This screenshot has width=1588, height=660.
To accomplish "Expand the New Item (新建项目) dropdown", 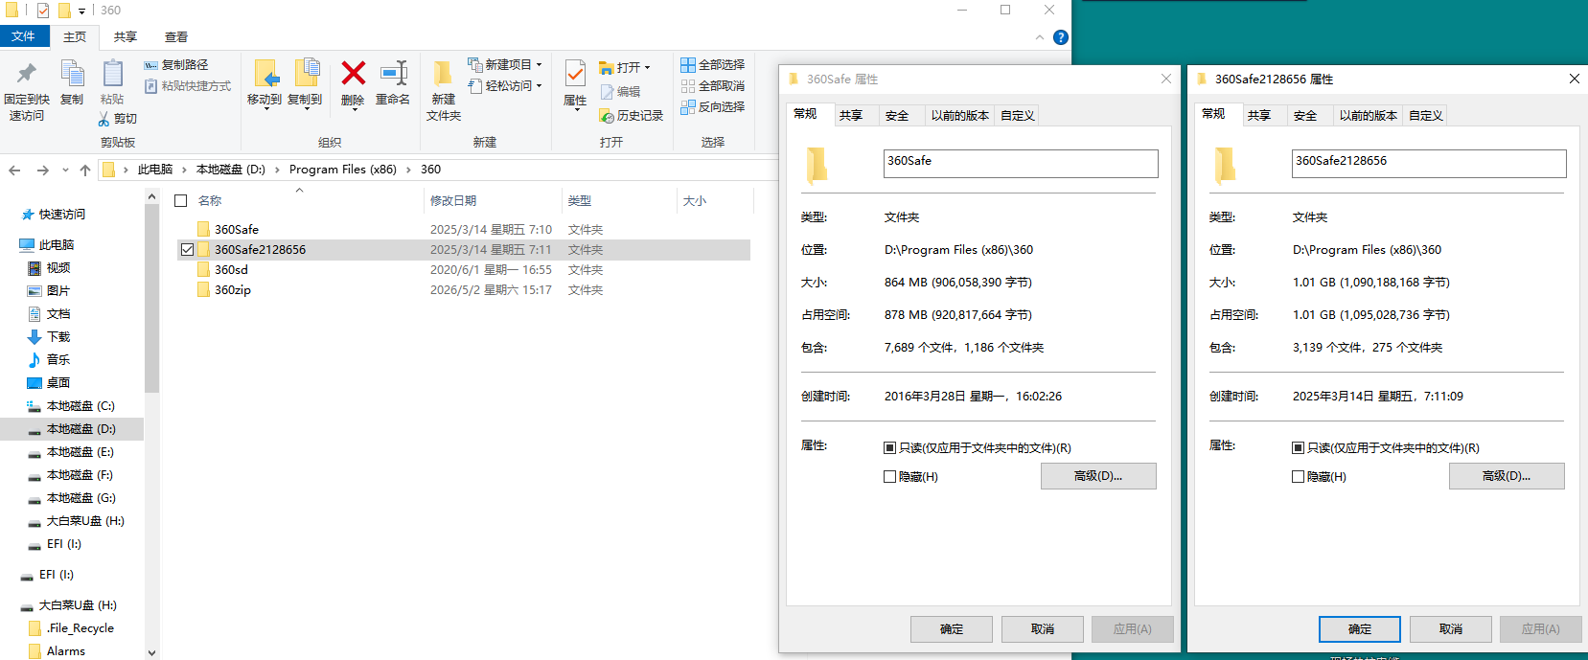I will [539, 65].
